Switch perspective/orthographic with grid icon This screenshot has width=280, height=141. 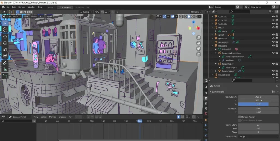click(199, 54)
